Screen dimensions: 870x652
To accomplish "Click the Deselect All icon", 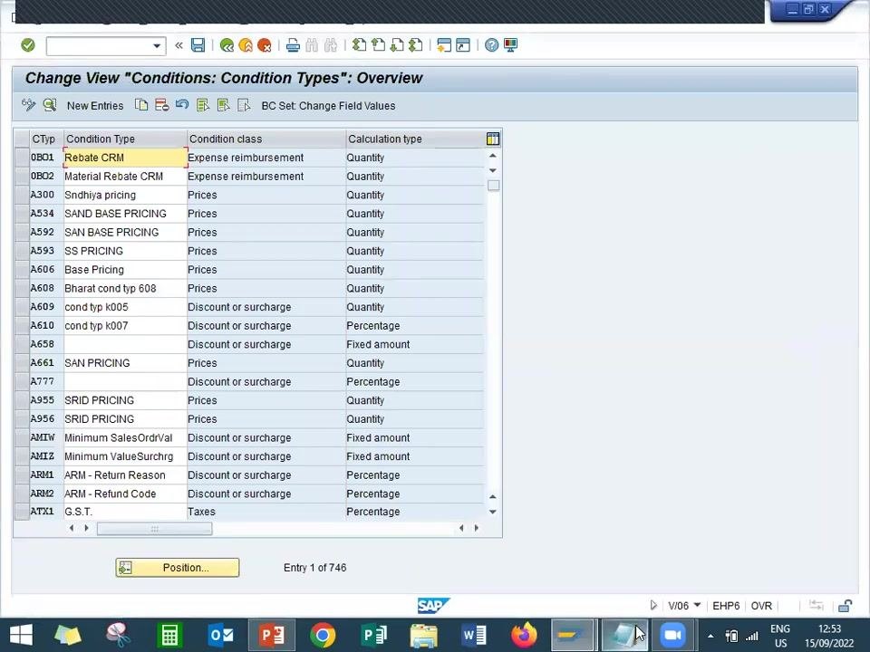I will (x=244, y=105).
